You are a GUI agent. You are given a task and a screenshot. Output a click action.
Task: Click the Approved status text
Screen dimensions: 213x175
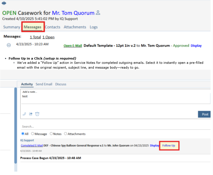point(181,46)
